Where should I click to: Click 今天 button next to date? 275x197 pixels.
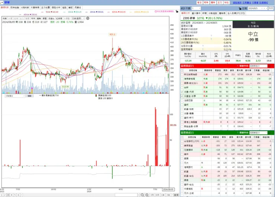pos(271,9)
